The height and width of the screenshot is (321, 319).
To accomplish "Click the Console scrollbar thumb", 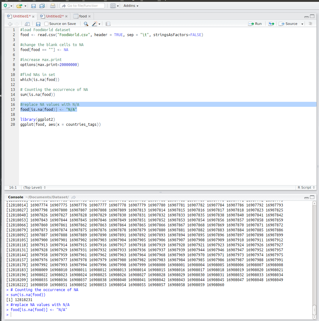I will click(x=314, y=310).
